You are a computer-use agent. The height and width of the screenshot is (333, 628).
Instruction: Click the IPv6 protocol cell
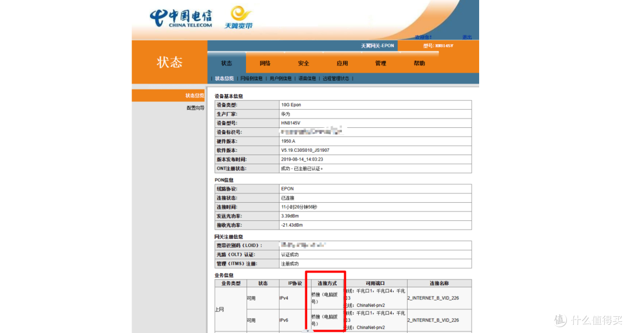(x=284, y=320)
